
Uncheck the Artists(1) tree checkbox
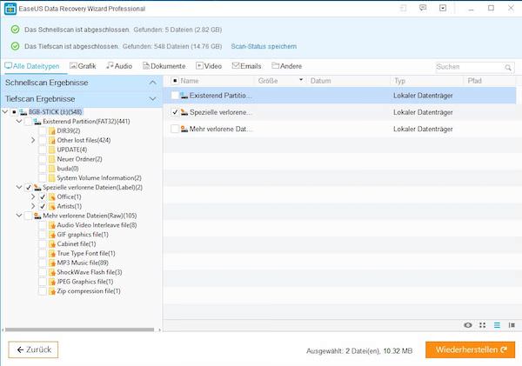coord(43,206)
